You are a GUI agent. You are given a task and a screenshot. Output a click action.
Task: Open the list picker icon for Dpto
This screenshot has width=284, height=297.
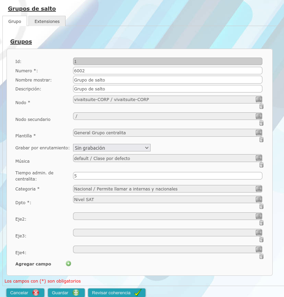[x=259, y=199]
